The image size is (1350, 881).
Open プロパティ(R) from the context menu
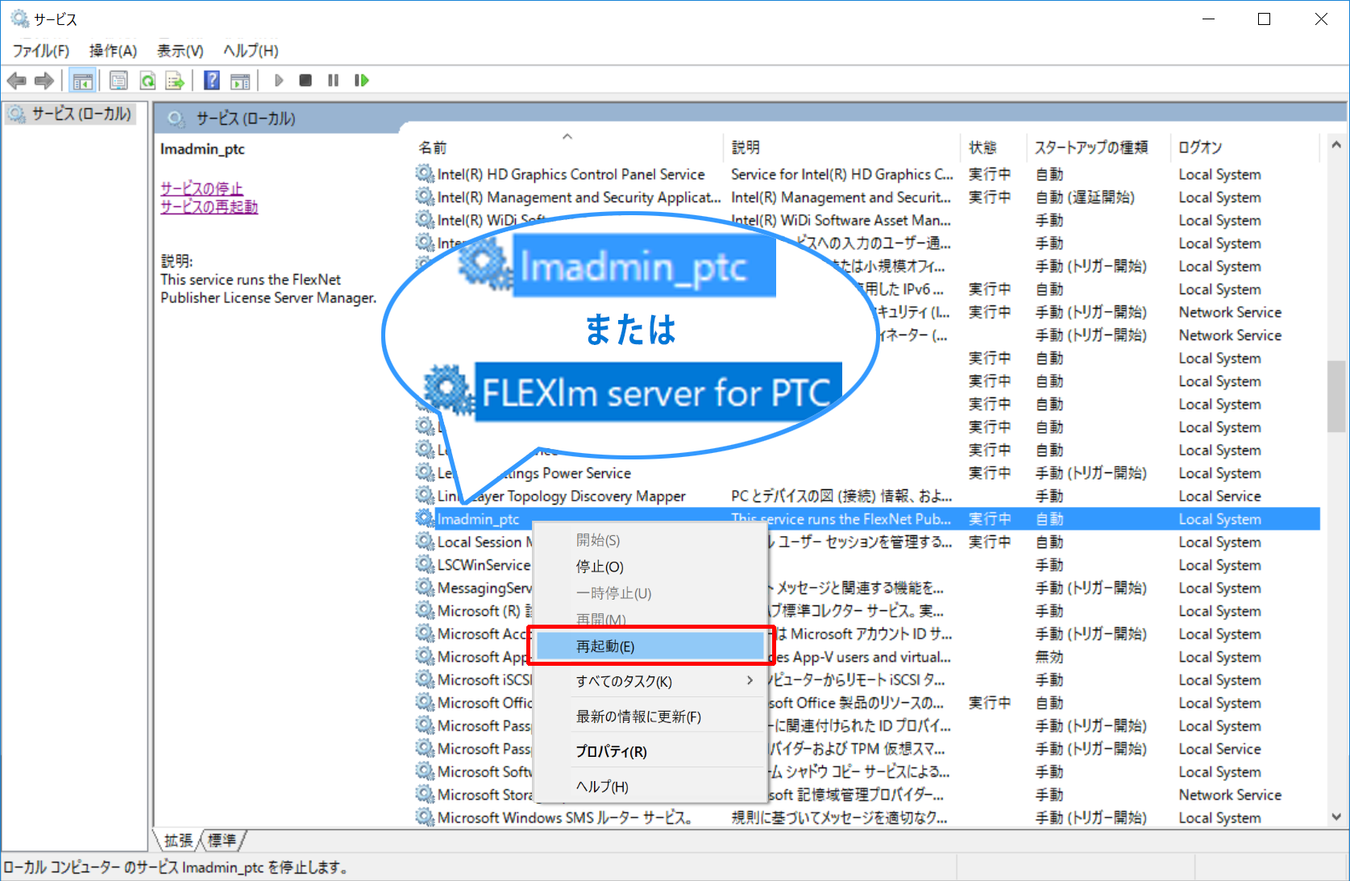[611, 751]
